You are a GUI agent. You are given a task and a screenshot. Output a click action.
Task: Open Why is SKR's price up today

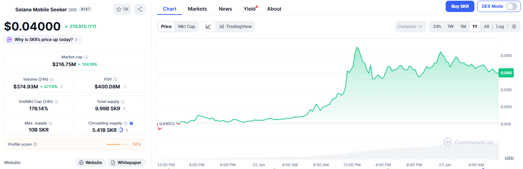coord(43,40)
